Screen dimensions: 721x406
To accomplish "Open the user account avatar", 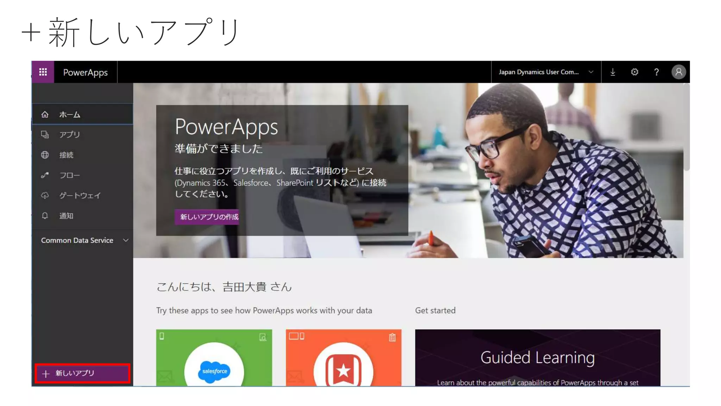I will [x=678, y=72].
